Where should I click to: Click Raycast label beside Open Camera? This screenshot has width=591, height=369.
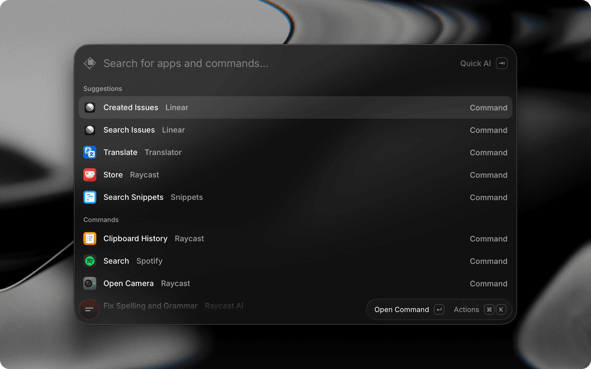point(175,284)
